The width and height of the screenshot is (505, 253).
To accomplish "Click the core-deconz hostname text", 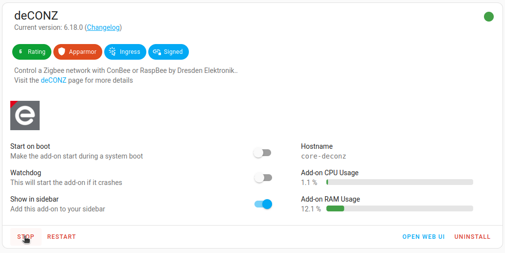I will tap(323, 156).
